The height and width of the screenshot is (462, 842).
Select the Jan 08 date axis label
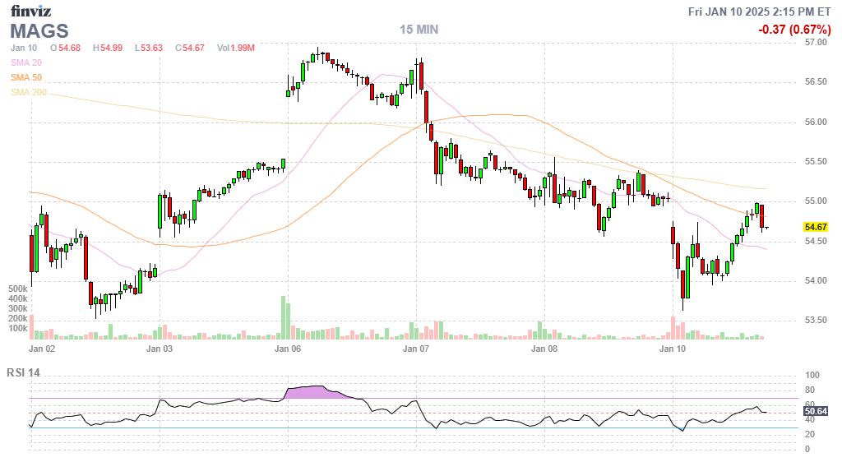pos(544,349)
